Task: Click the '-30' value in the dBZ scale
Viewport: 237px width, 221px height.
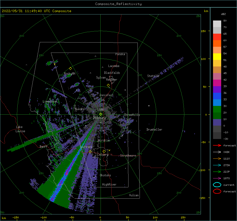Action: [x=226, y=139]
